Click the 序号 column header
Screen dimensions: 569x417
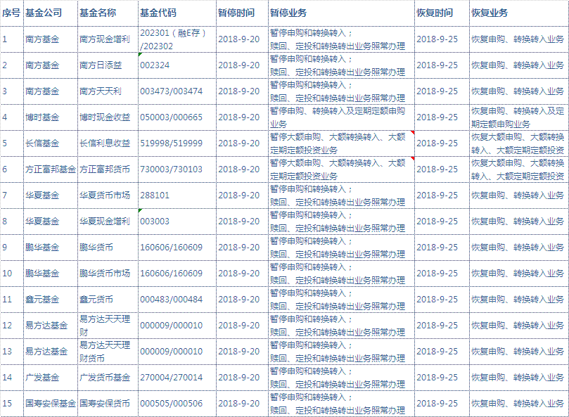click(11, 13)
